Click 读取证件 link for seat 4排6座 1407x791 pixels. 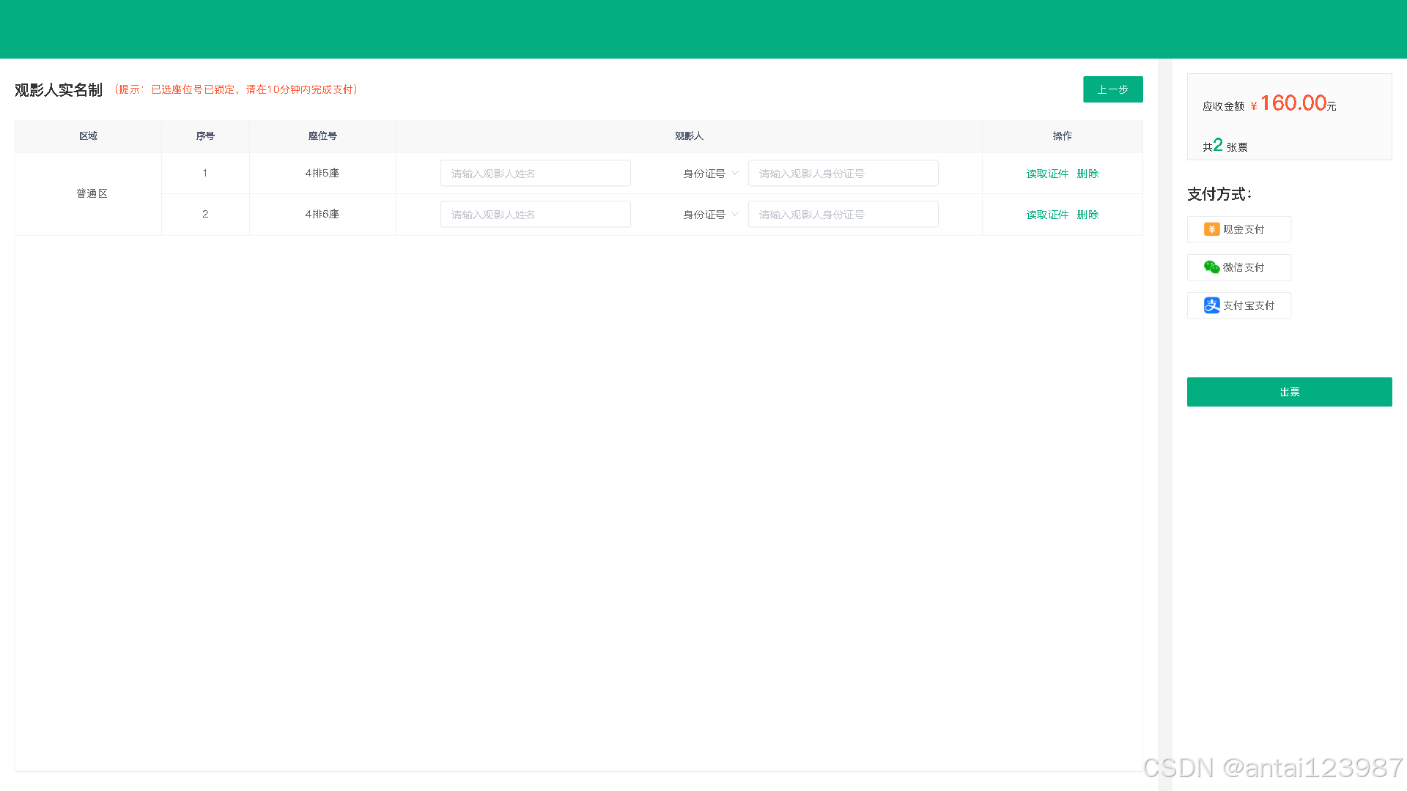click(x=1047, y=215)
